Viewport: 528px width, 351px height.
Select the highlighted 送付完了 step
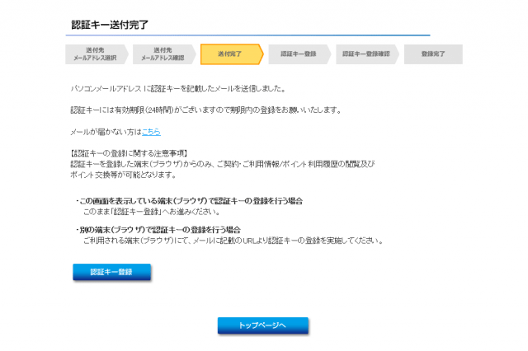point(232,54)
